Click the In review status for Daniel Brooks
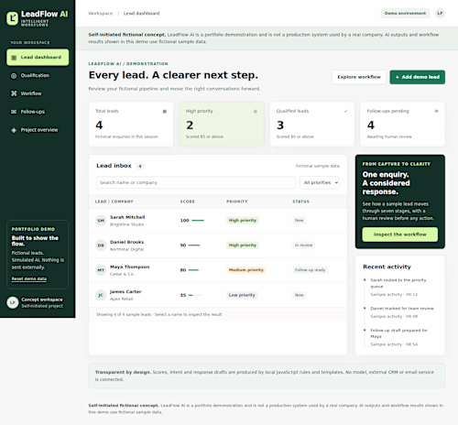The height and width of the screenshot is (425, 458). [303, 245]
